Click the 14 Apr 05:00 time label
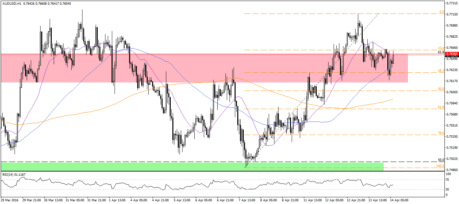The height and width of the screenshot is (204, 459). click(399, 200)
